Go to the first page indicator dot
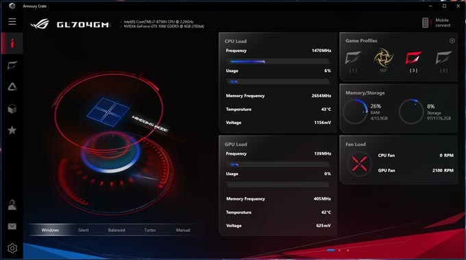Screen dimensions: 466x260 (330, 250)
